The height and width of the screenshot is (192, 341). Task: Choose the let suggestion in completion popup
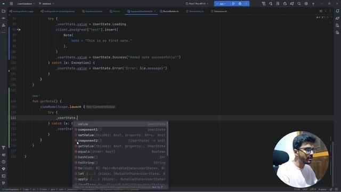(120, 174)
